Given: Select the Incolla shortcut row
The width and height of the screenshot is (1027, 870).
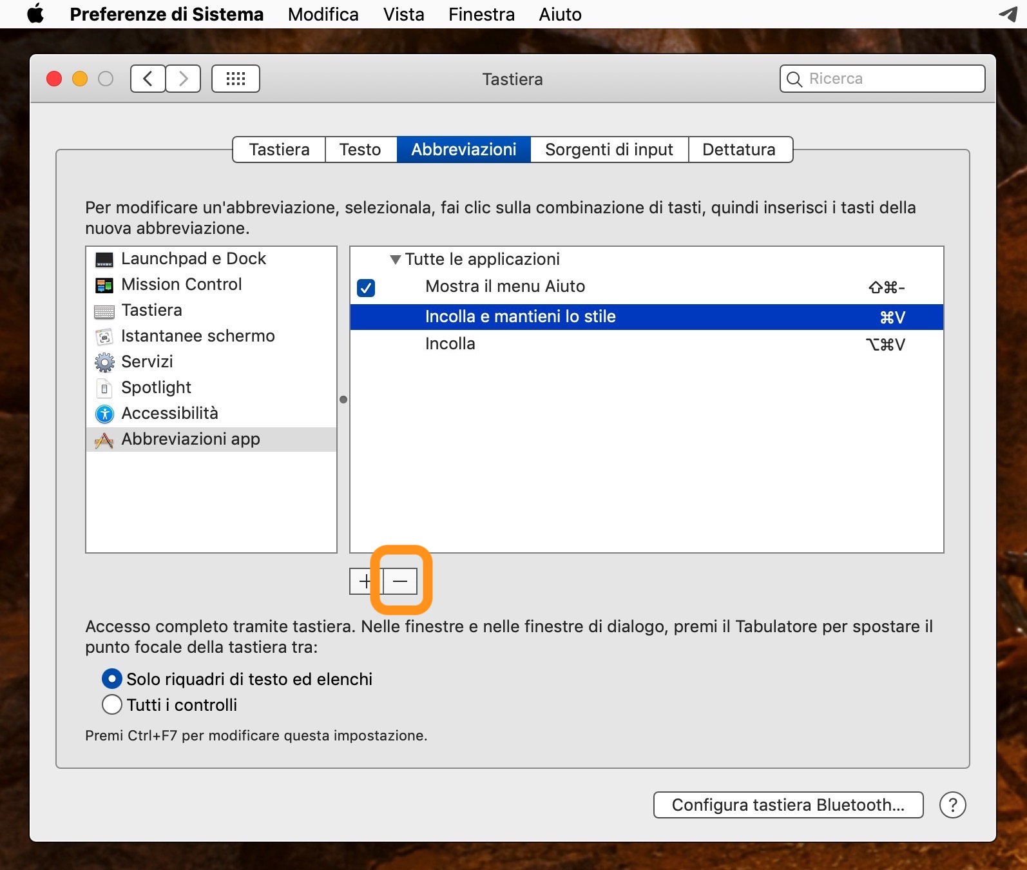Looking at the screenshot, I should coord(647,344).
